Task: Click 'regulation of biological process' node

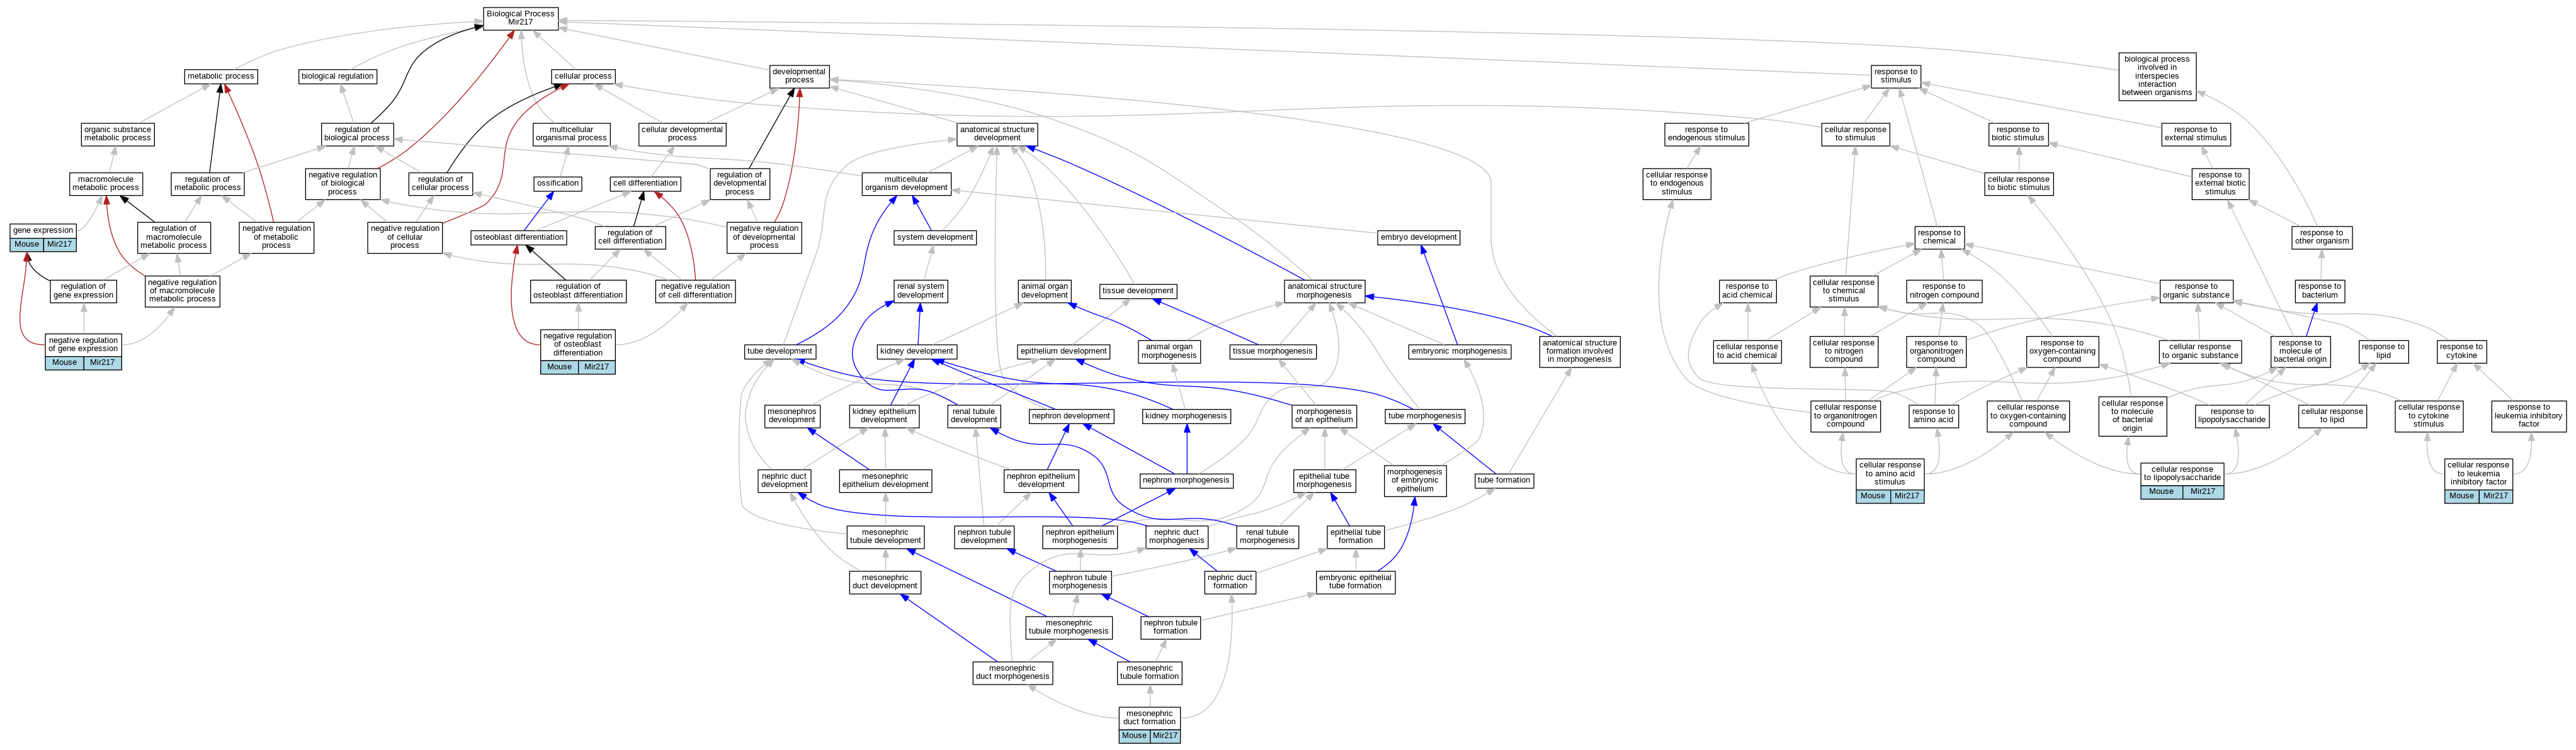Action: coord(357,134)
